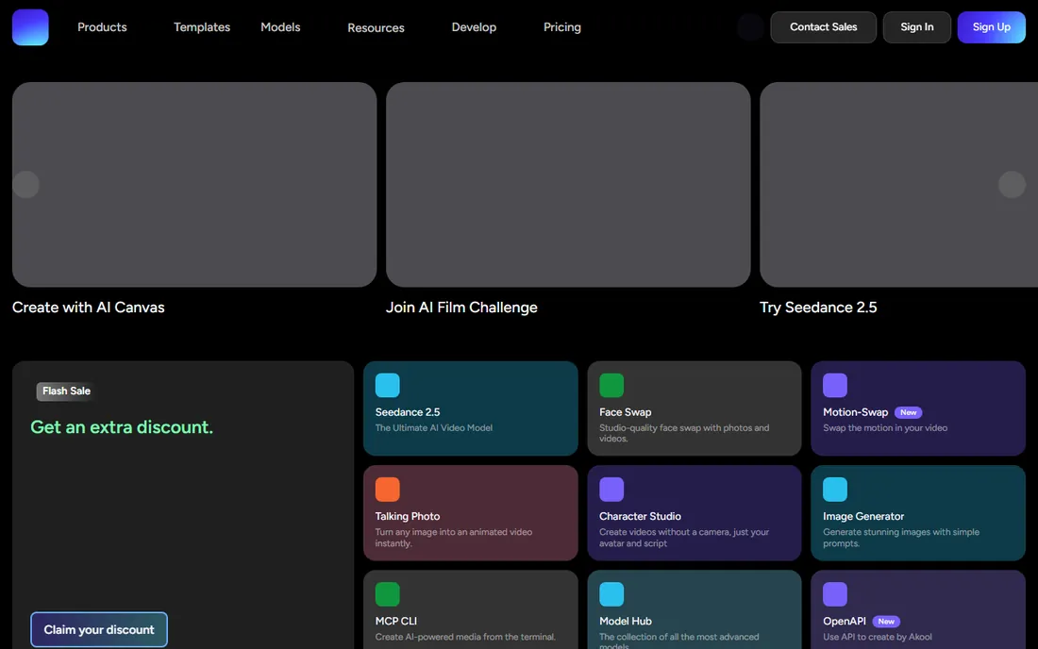1038x649 pixels.
Task: Click the Contact Sales button
Action: coord(823,27)
